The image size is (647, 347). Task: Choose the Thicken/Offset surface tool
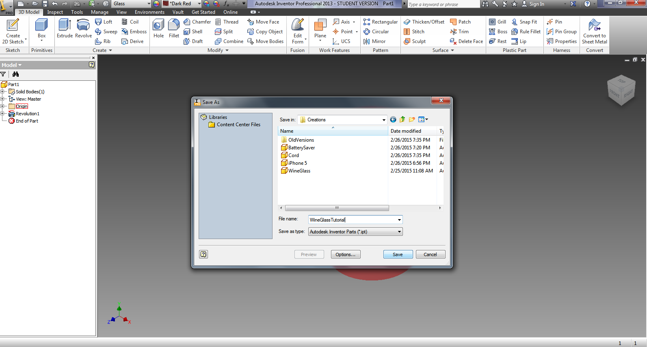tap(424, 22)
